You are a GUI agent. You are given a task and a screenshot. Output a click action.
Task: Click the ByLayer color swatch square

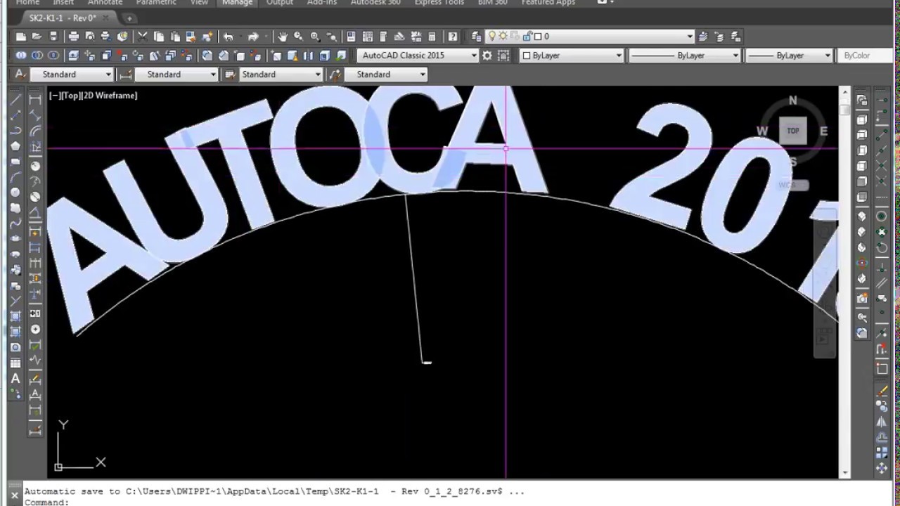[x=526, y=56]
